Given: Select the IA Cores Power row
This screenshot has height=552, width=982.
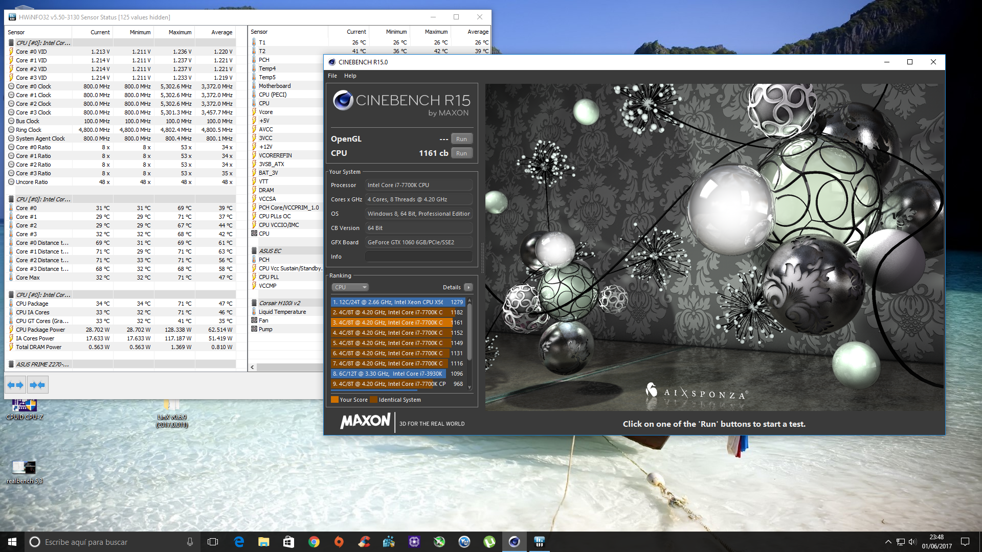Looking at the screenshot, I should pos(121,338).
